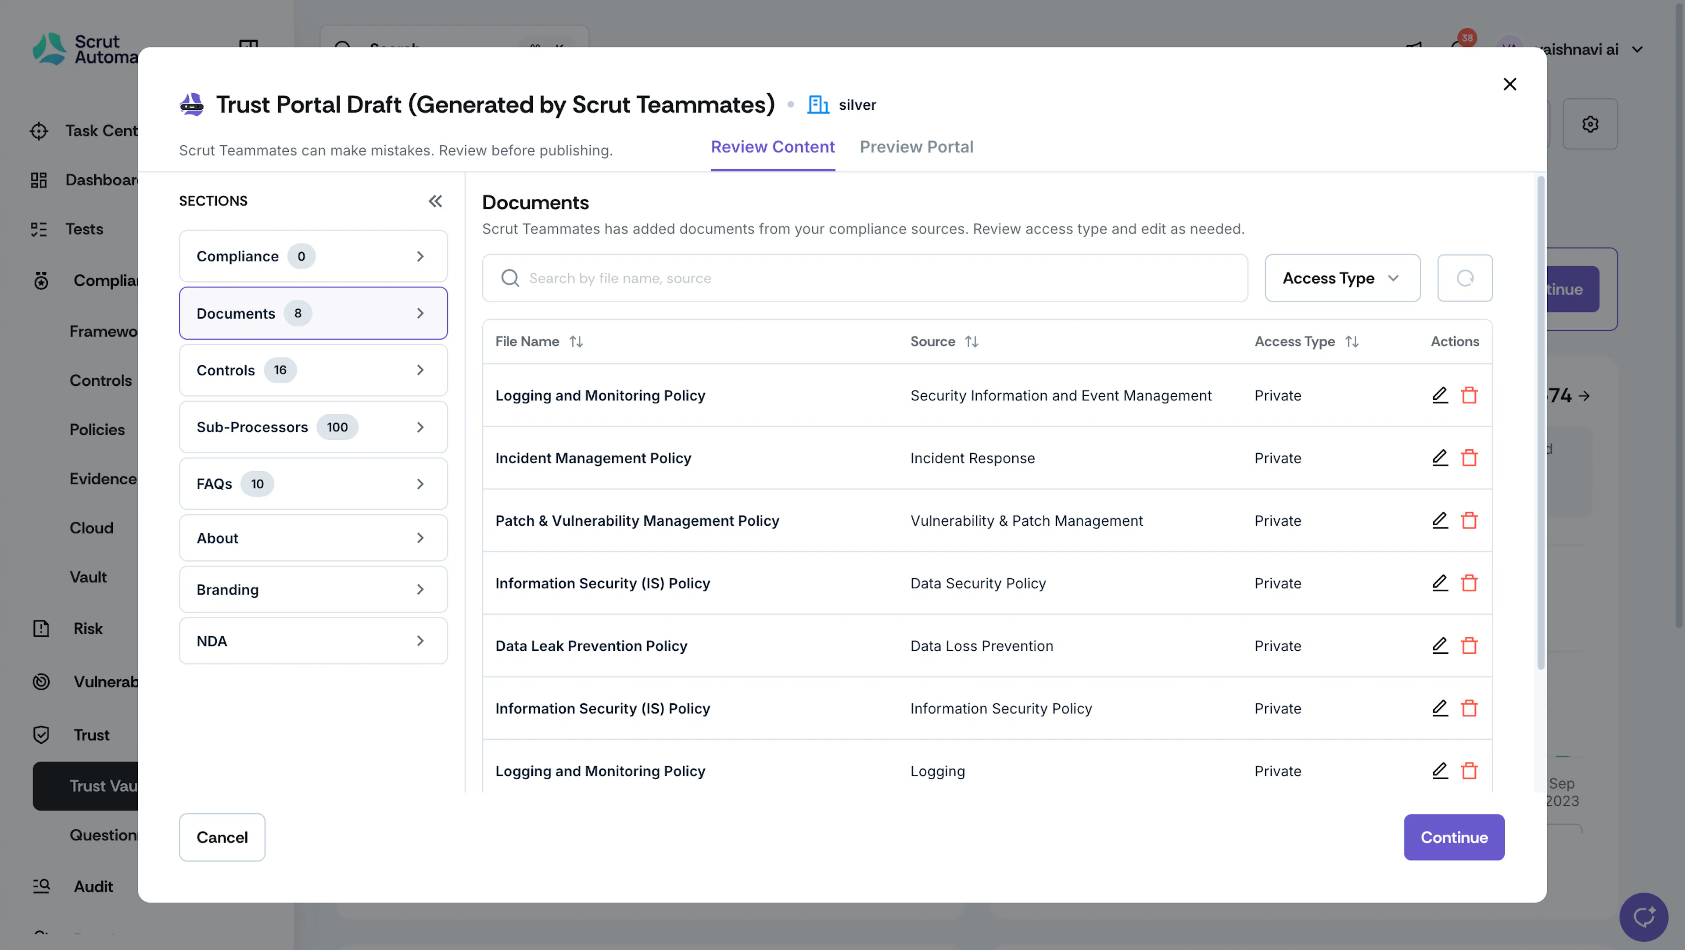
Task: Switch to the Preview Portal tab
Action: (916, 147)
